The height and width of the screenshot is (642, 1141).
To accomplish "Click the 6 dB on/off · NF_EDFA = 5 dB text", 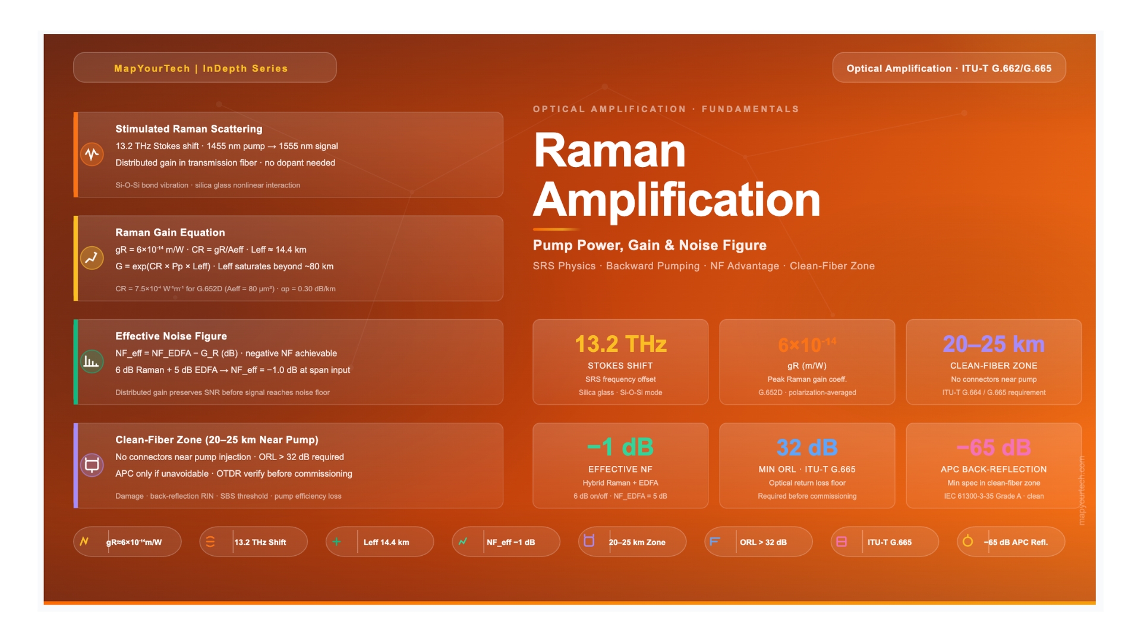I will [x=620, y=496].
